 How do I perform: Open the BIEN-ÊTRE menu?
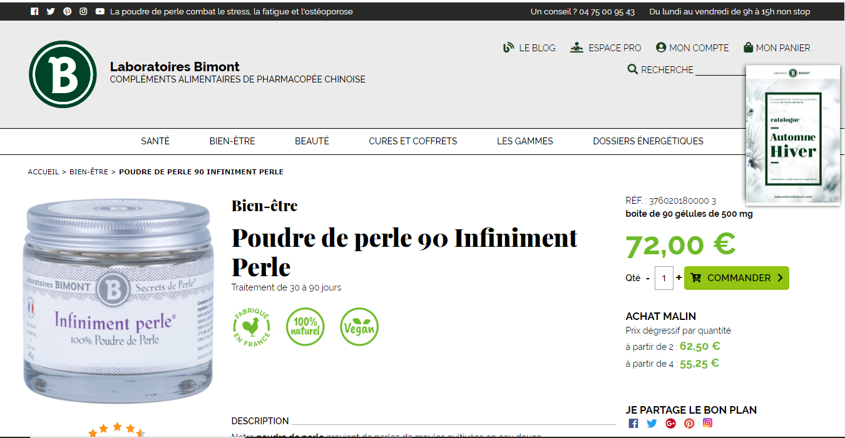click(x=232, y=141)
